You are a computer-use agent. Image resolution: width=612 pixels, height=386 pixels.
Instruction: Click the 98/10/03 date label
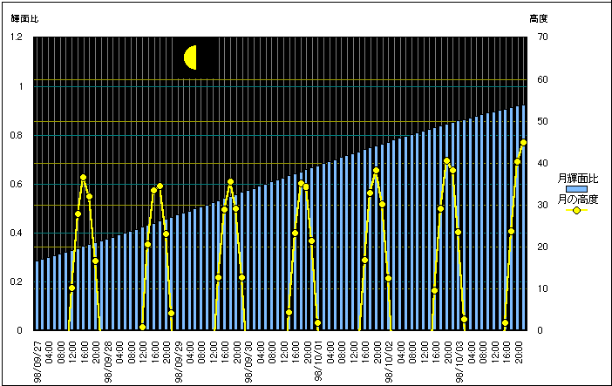click(x=461, y=358)
